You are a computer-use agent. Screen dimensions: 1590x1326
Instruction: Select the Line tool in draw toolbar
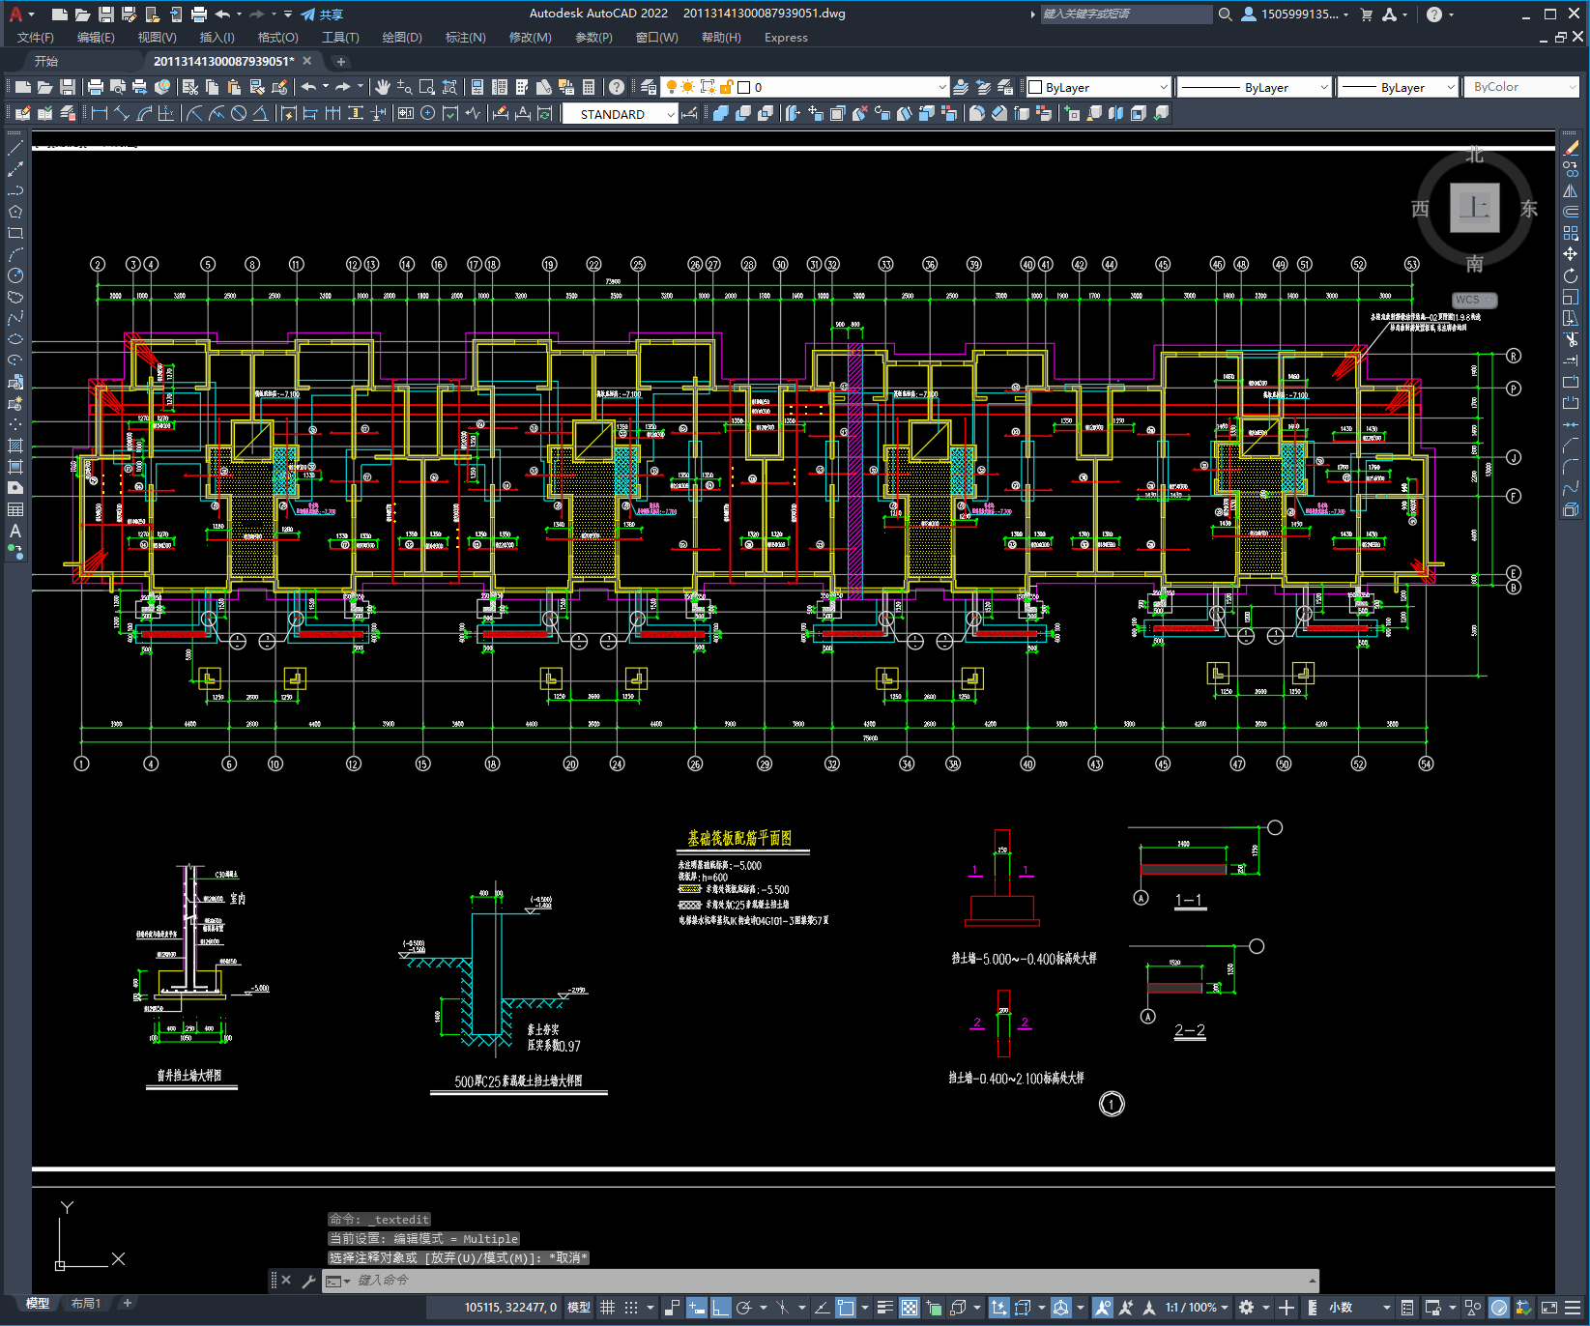click(x=15, y=148)
